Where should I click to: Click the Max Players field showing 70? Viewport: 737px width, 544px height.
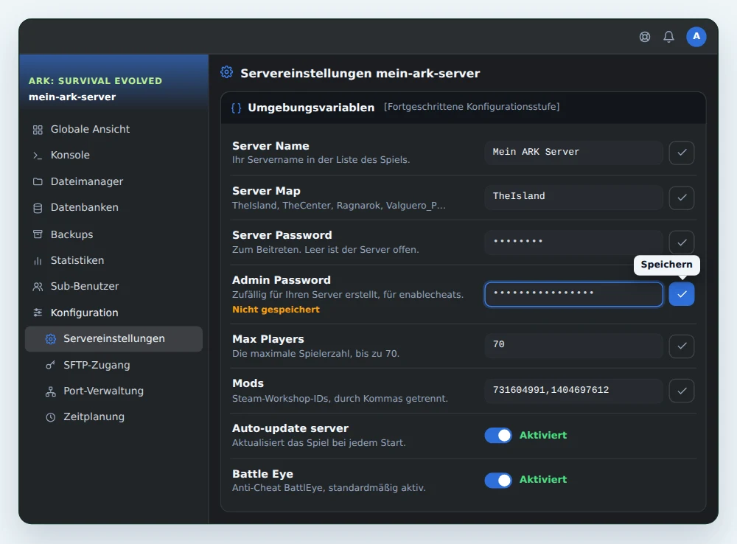pos(573,346)
